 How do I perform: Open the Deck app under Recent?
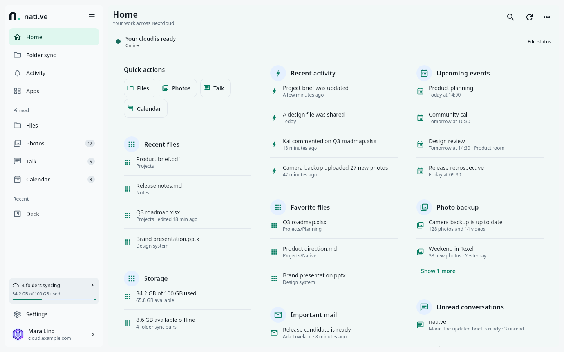(x=54, y=214)
